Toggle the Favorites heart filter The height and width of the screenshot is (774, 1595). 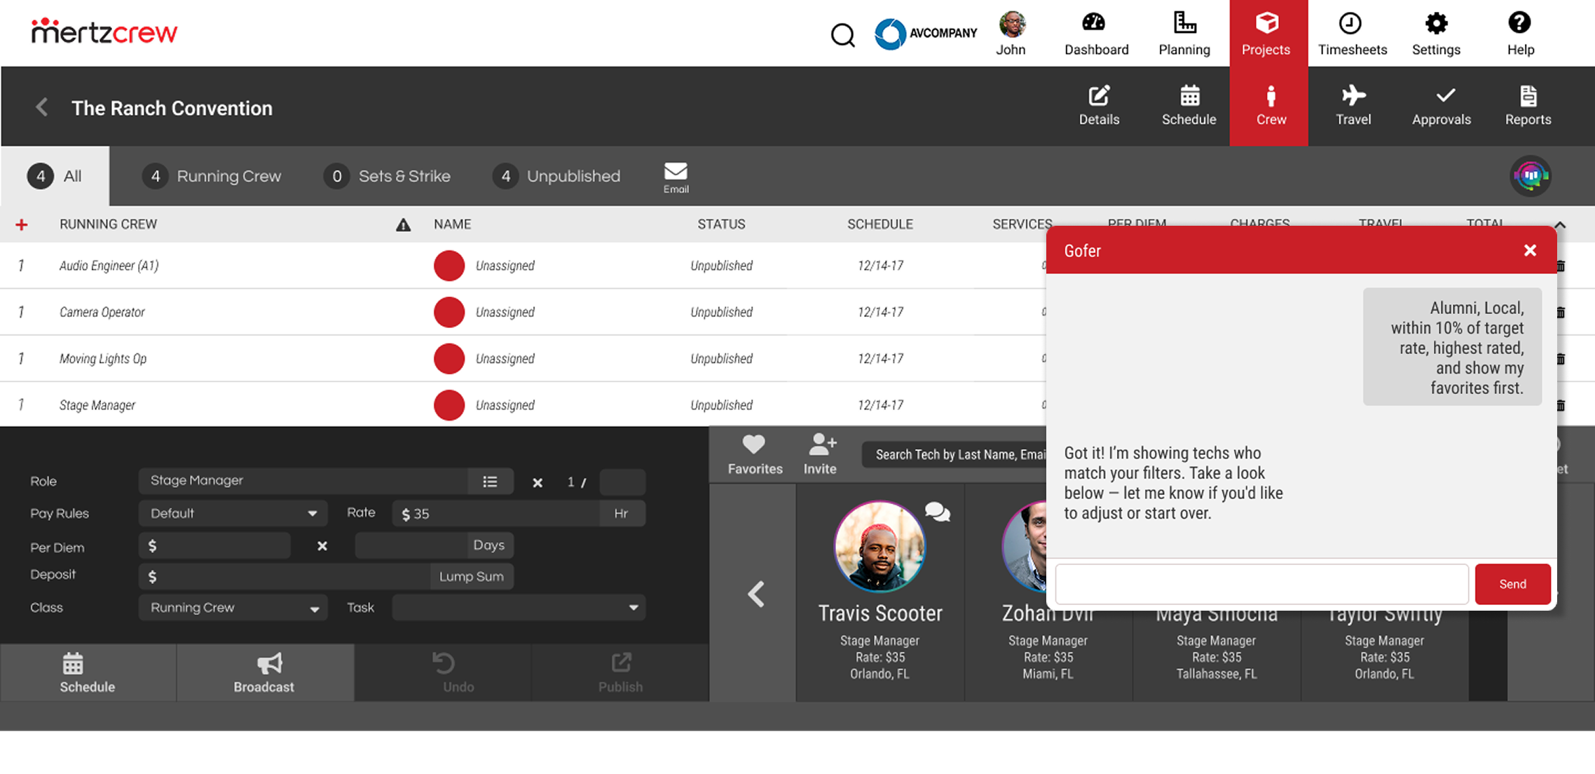[x=753, y=452]
